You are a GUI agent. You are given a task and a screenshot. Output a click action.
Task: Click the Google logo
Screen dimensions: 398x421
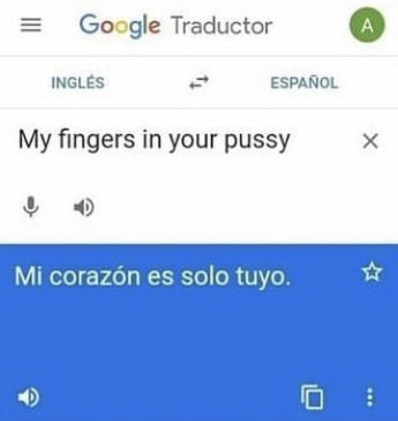point(120,26)
